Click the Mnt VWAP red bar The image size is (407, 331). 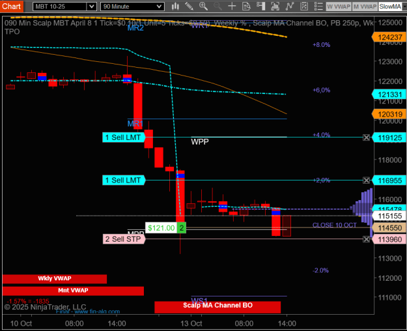[x=73, y=291]
